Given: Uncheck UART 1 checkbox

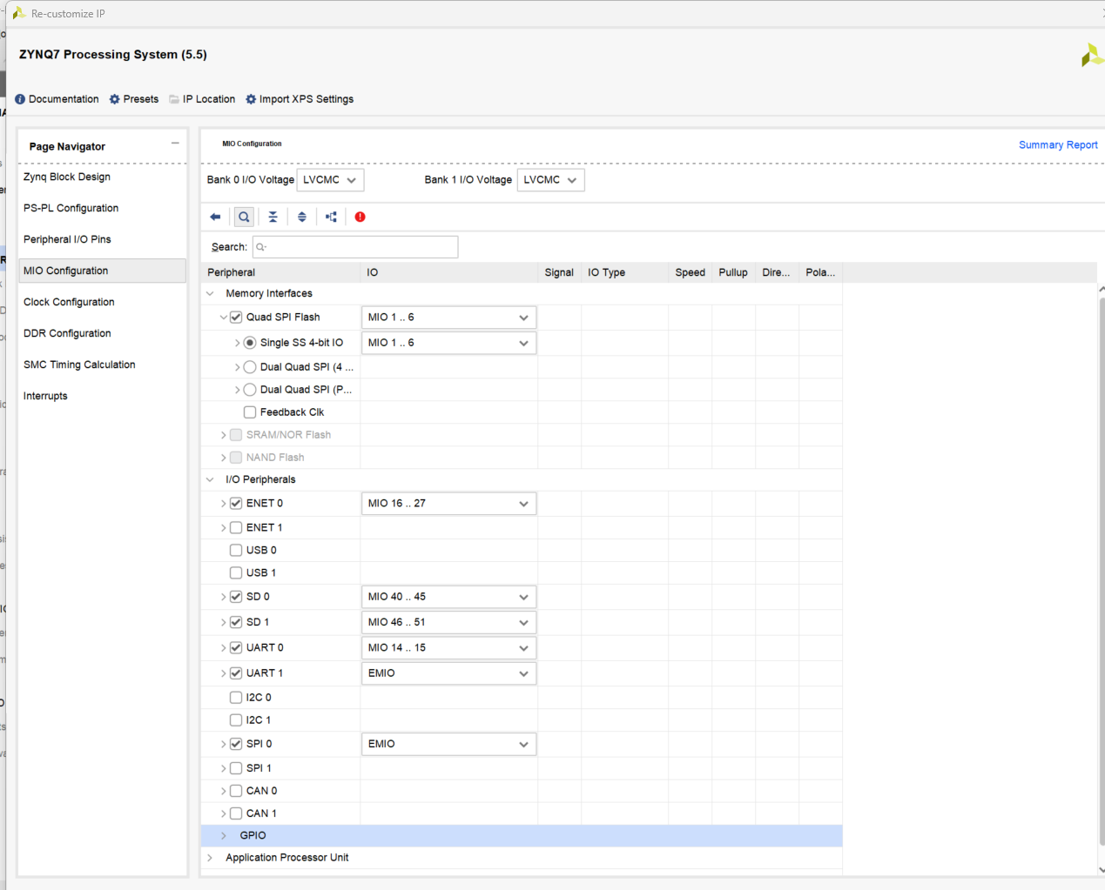Looking at the screenshot, I should pos(236,673).
